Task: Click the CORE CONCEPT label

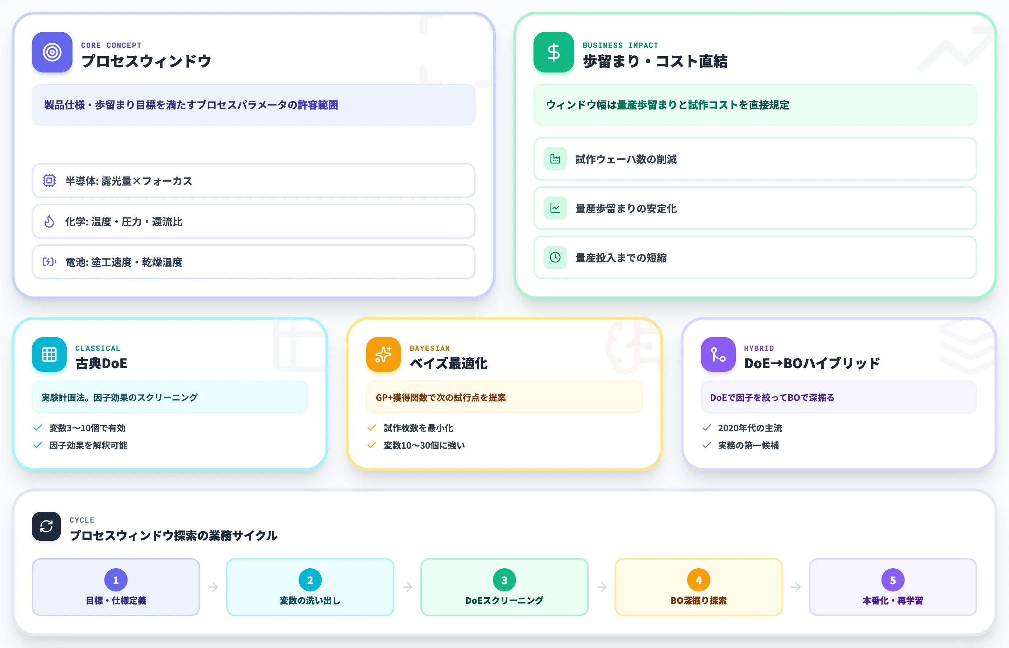Action: click(x=111, y=45)
